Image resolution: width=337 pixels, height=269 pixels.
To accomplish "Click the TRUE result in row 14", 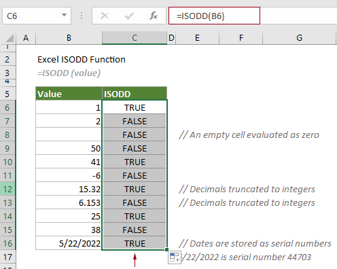I will (x=135, y=216).
